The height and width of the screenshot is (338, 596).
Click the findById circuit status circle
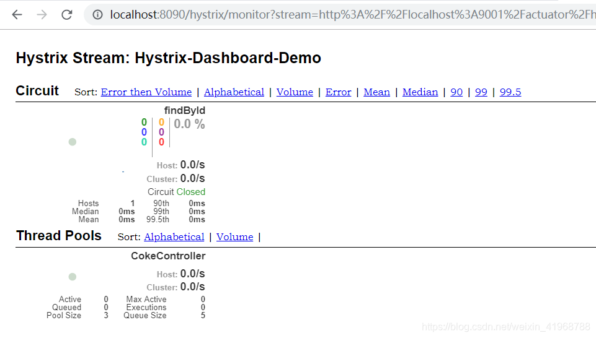click(x=72, y=142)
